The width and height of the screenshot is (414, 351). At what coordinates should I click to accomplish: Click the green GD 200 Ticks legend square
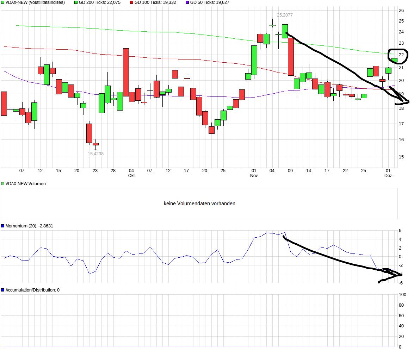point(76,2)
